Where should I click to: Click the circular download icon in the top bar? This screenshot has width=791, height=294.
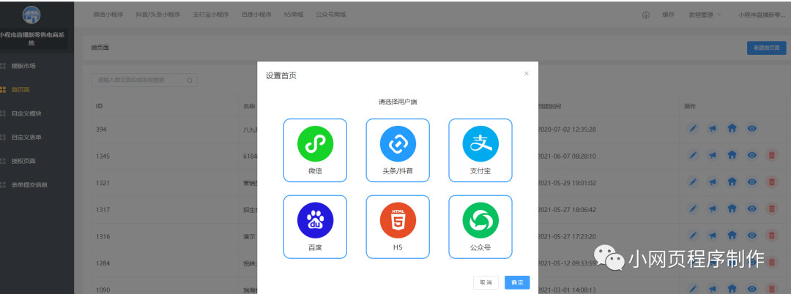646,15
